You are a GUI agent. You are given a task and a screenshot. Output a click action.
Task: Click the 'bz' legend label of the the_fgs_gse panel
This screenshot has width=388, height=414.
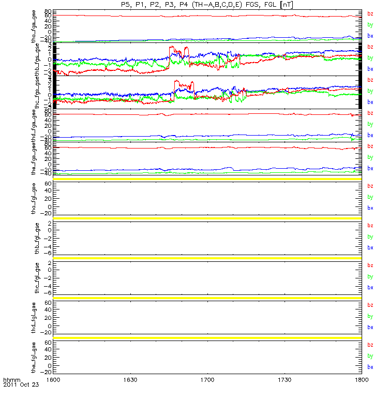(370, 146)
